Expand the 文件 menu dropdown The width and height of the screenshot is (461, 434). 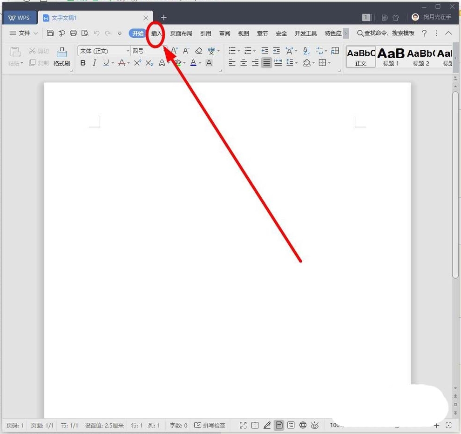tap(24, 33)
